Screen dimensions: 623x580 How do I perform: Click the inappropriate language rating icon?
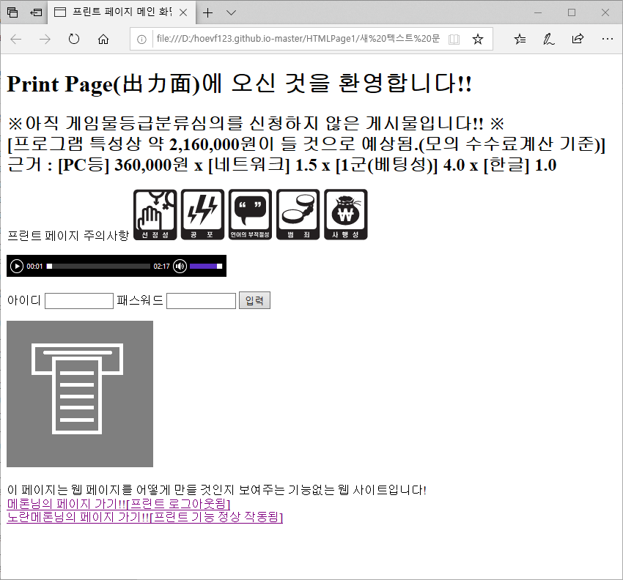click(x=250, y=213)
